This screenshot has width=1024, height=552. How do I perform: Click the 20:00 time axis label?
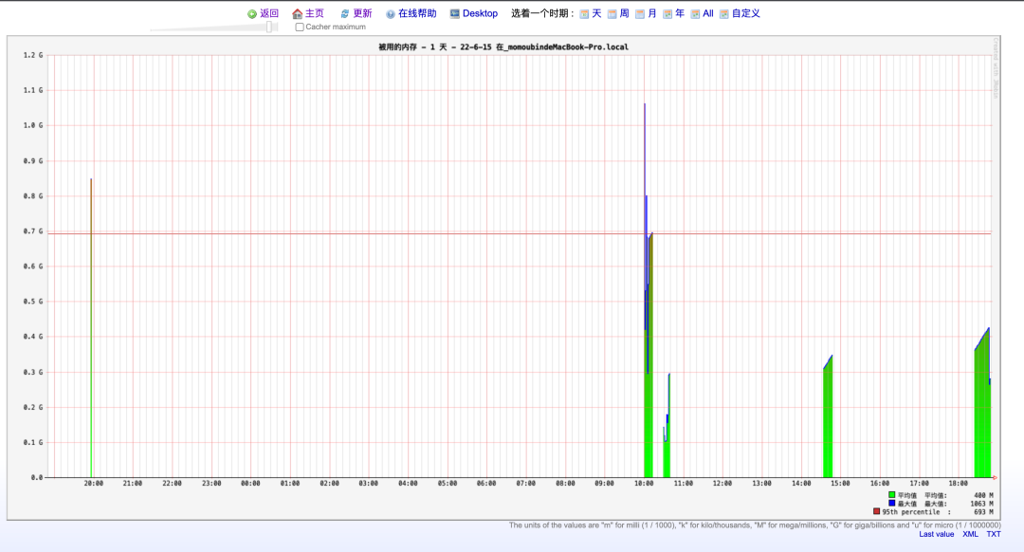coord(93,484)
